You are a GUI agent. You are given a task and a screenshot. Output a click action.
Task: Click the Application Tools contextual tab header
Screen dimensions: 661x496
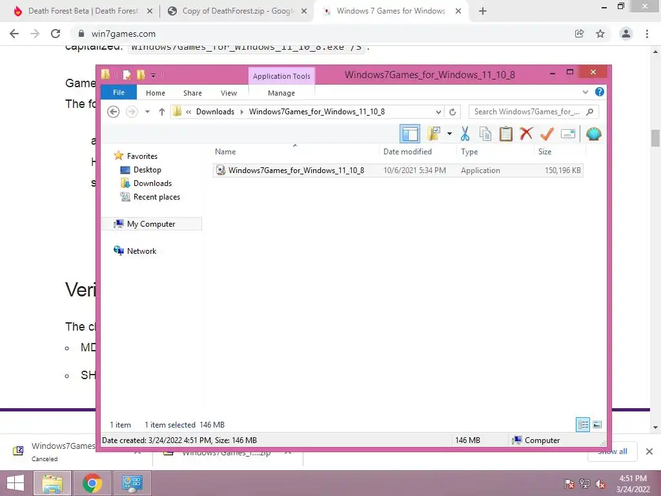281,76
